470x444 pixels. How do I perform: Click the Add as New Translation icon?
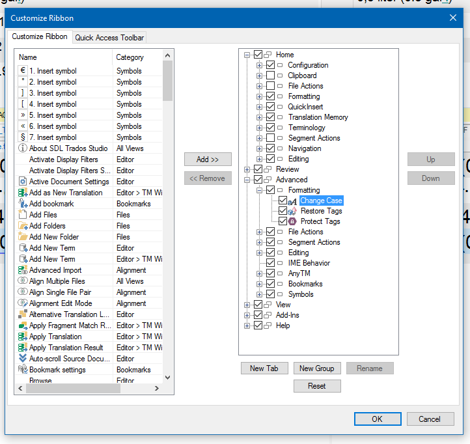(23, 193)
